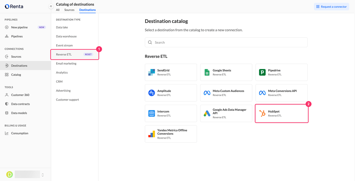Click the Yandex Metrica logo icon
Viewport: 355px width, 181px height.
[152, 134]
